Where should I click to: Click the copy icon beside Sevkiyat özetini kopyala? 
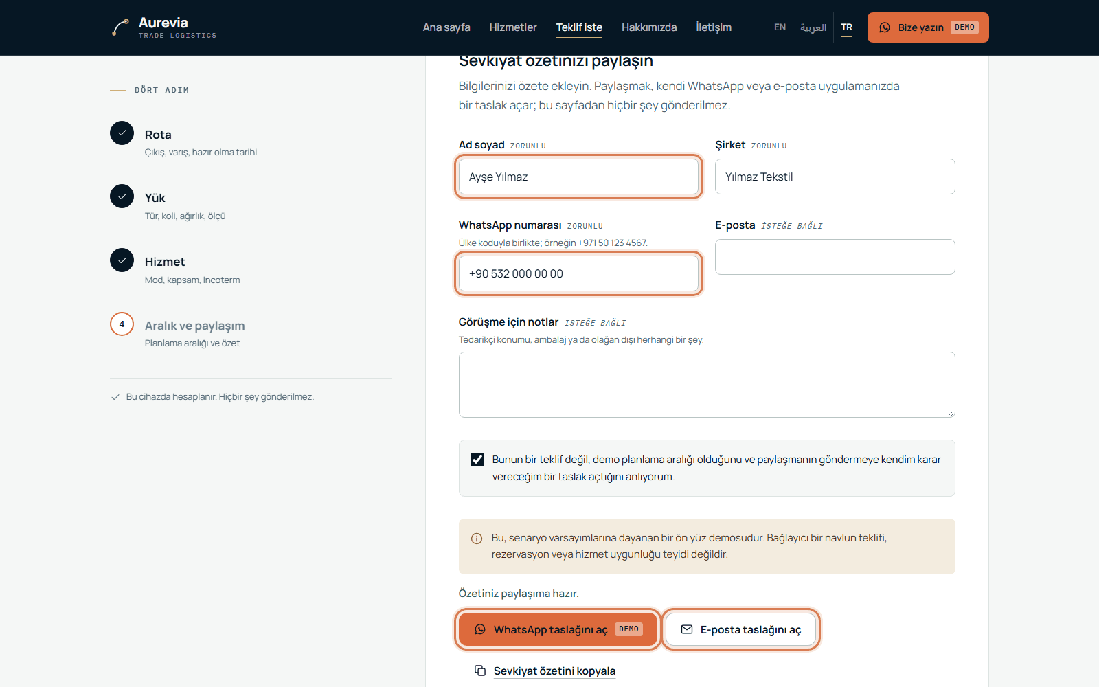tap(480, 671)
